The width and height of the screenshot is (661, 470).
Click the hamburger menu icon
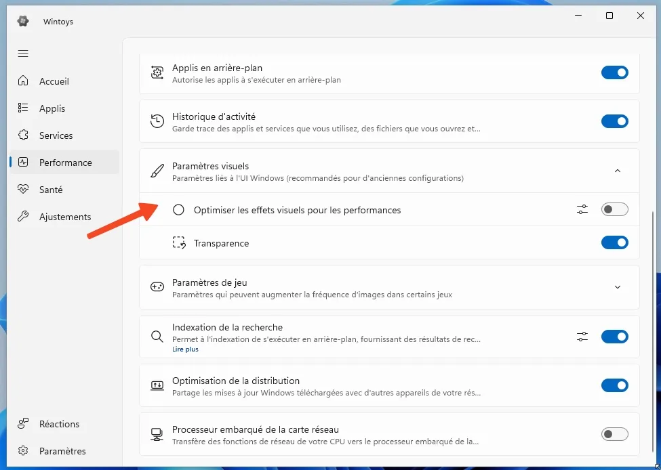pos(23,54)
